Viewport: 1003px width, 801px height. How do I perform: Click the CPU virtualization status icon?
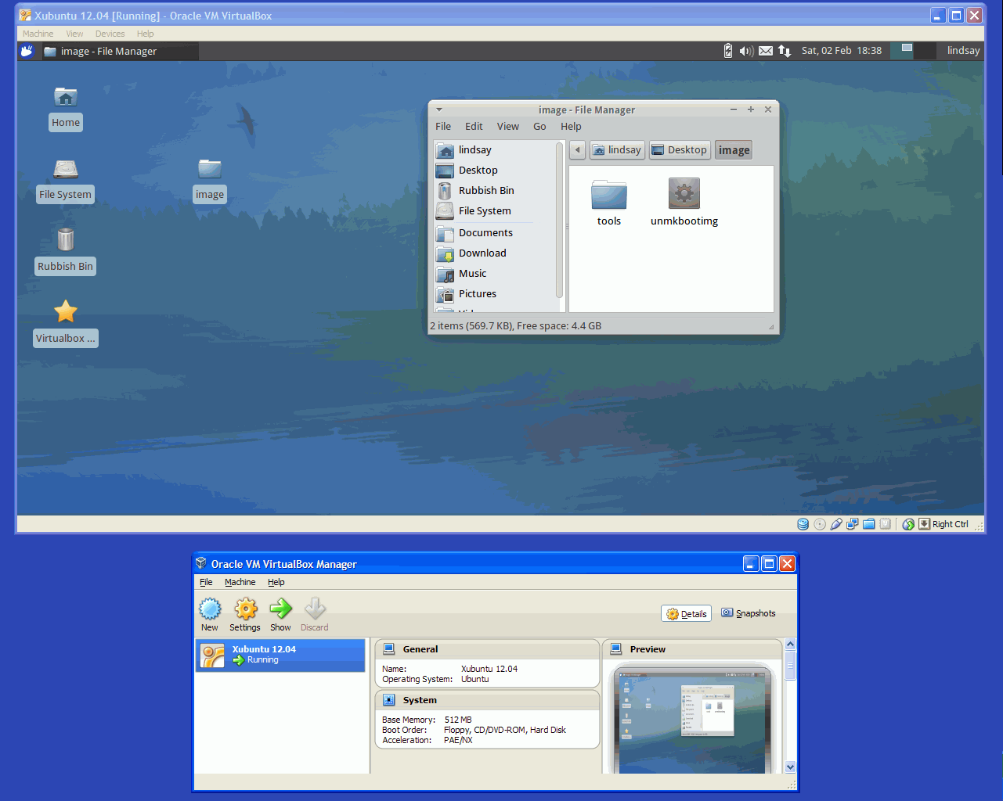point(886,524)
